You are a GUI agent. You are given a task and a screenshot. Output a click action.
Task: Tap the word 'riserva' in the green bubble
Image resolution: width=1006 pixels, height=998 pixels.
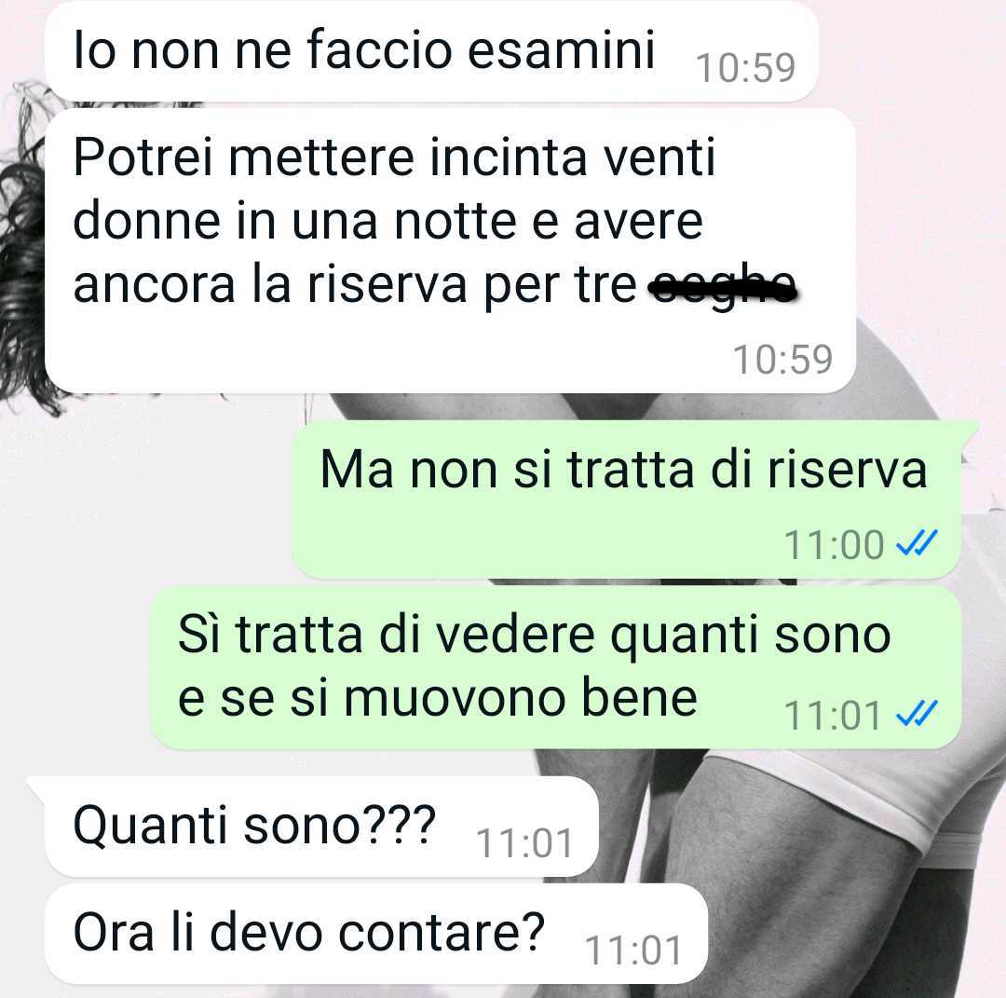[x=847, y=470]
